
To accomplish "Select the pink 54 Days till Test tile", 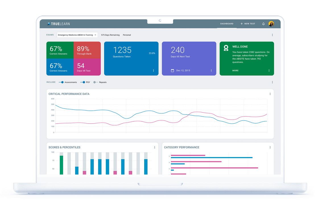I will coord(87,67).
